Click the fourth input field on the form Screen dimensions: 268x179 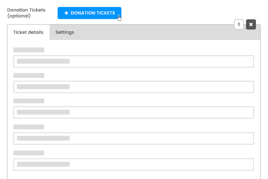pyautogui.click(x=134, y=138)
